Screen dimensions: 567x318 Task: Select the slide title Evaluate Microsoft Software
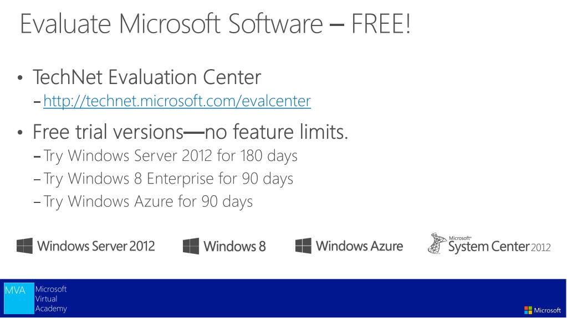215,24
